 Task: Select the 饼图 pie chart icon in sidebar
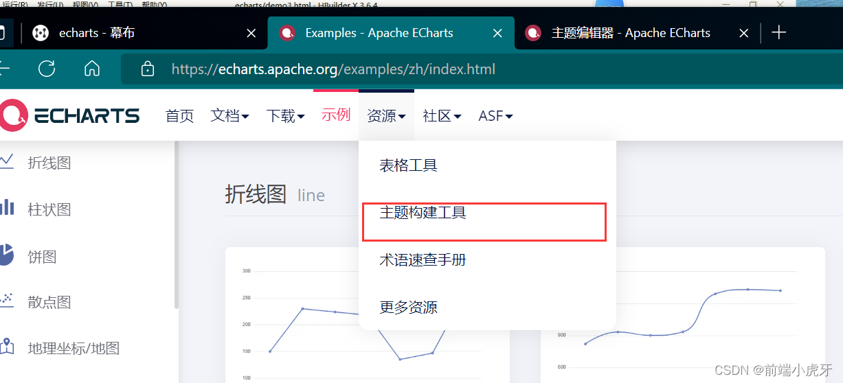pos(6,255)
